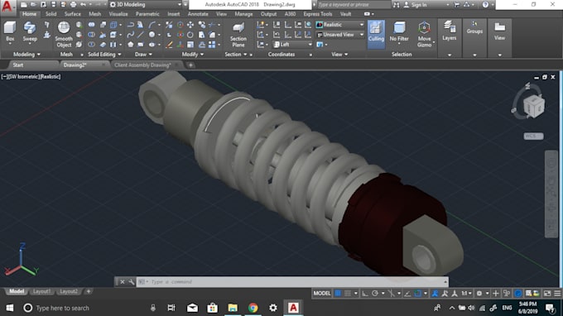Click the WCS label under ViewCube
The height and width of the screenshot is (316, 563).
click(533, 136)
